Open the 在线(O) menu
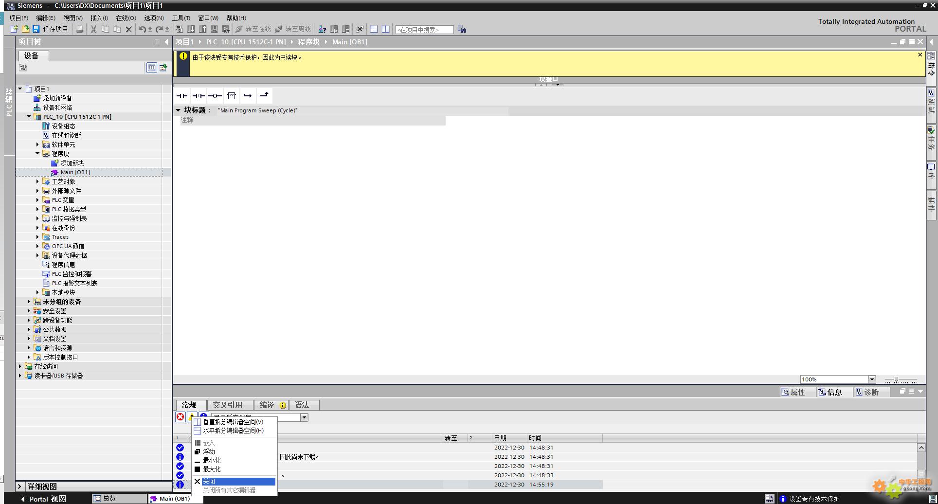The height and width of the screenshot is (504, 938). click(126, 18)
